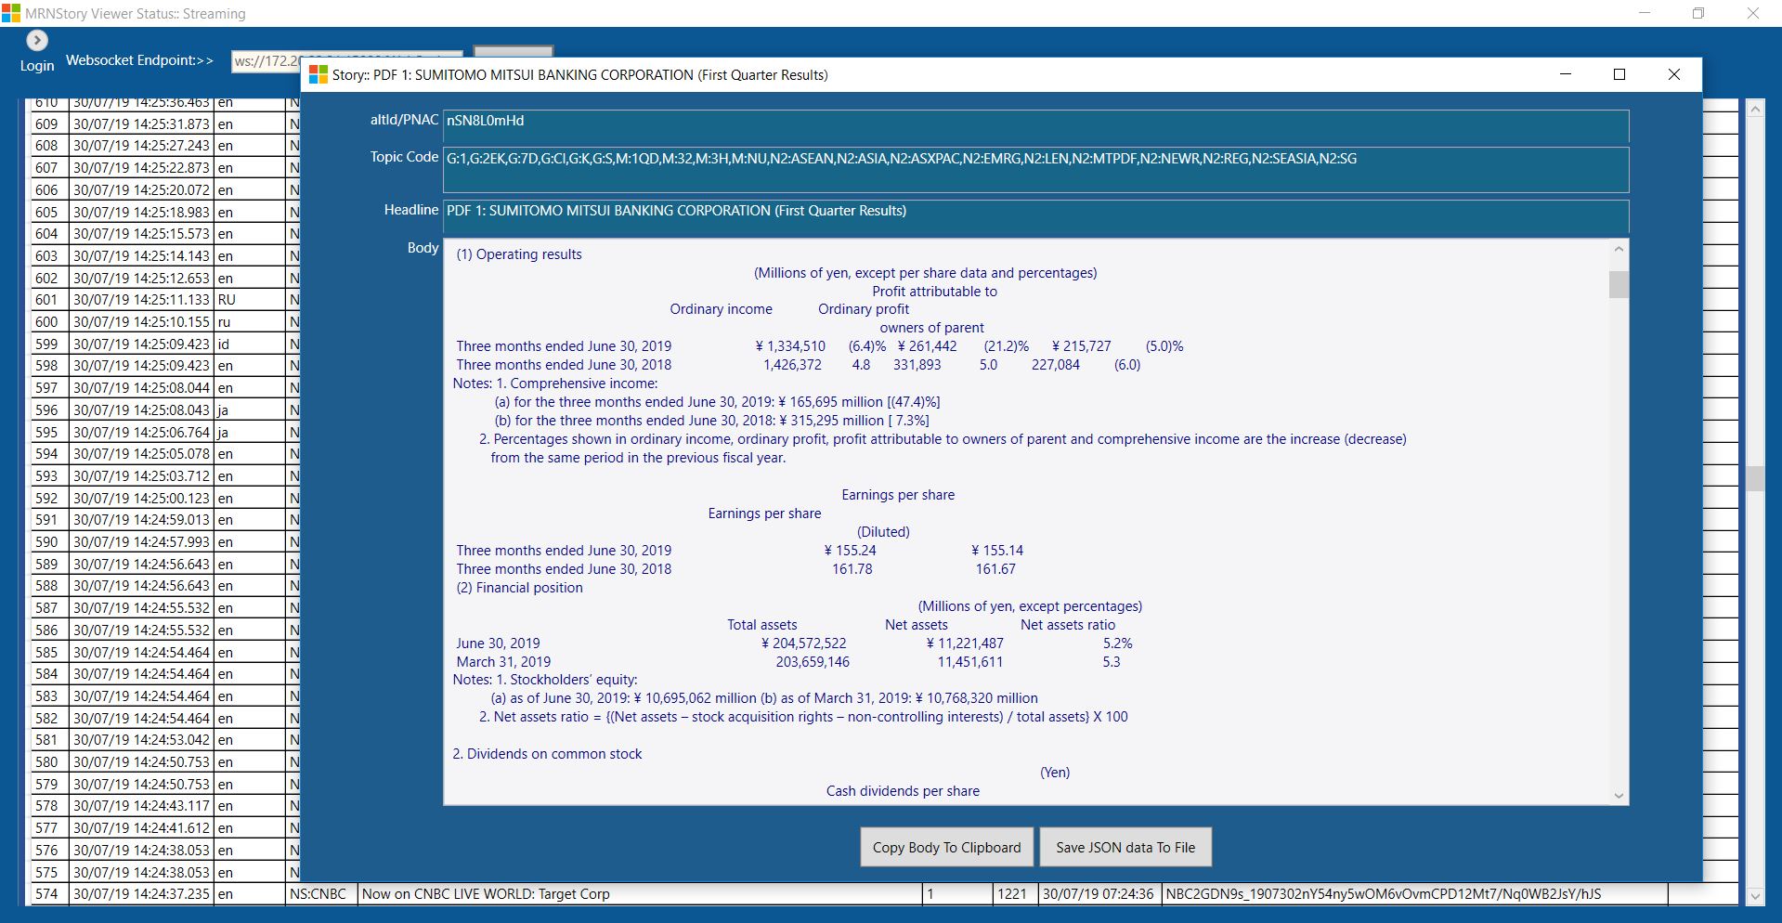Select row 596 timestamp 14:25:08.043
The height and width of the screenshot is (923, 1782).
click(141, 409)
